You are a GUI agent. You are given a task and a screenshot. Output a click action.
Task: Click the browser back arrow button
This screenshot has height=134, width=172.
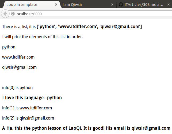point(5,14)
